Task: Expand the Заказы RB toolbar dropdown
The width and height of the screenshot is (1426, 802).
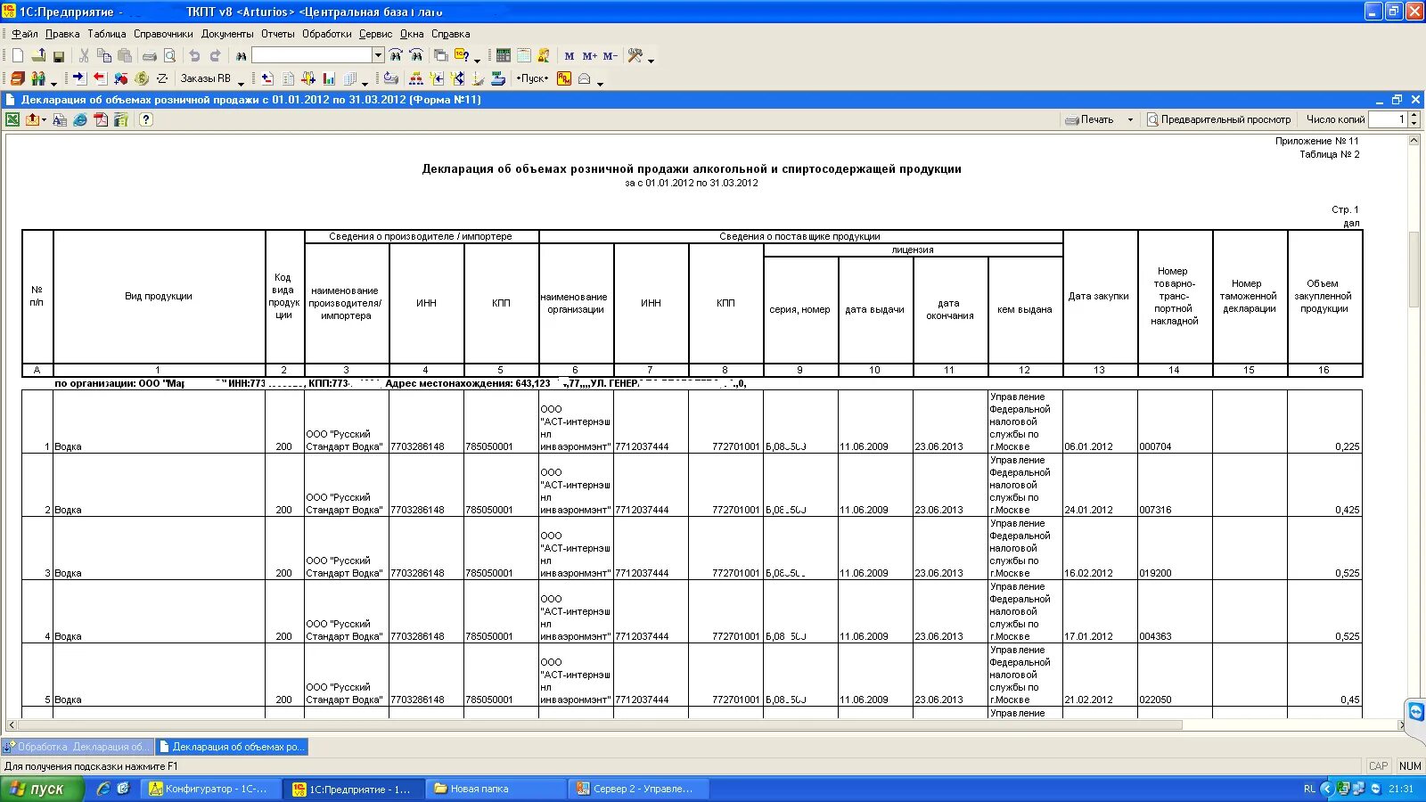Action: [242, 83]
